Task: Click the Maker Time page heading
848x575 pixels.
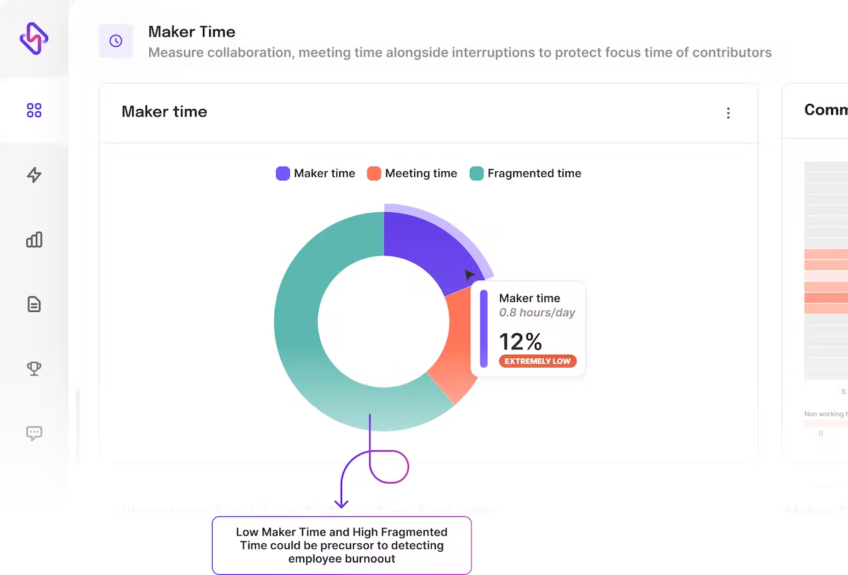Action: click(192, 32)
